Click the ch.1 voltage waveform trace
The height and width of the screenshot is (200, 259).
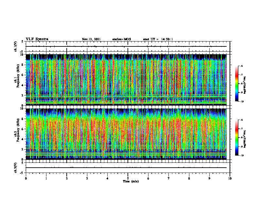[126, 46]
